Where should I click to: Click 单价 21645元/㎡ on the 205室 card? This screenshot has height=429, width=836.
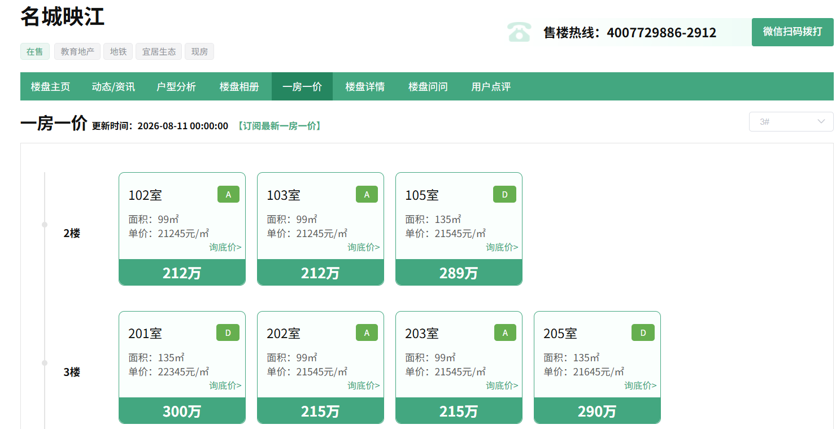[x=584, y=372]
